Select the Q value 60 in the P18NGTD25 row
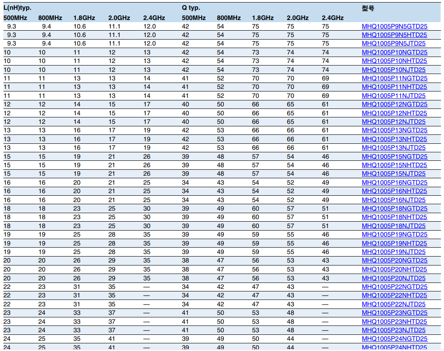This screenshot has height=351, width=444. point(255,208)
